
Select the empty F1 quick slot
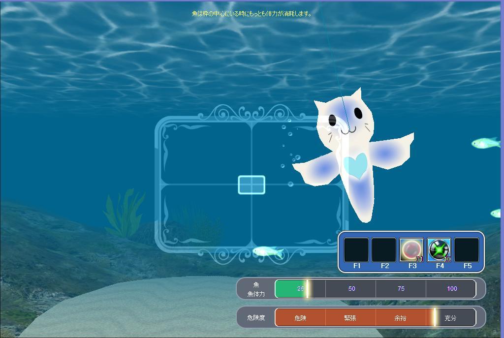pos(356,250)
